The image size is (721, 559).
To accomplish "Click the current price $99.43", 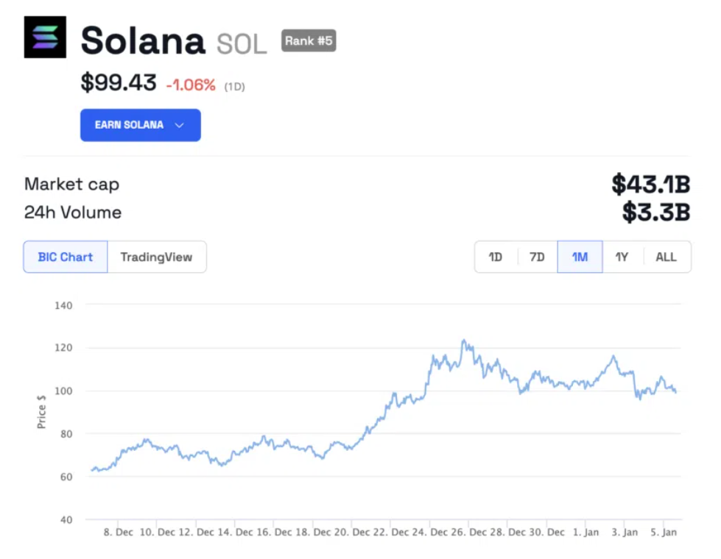I will pos(119,83).
